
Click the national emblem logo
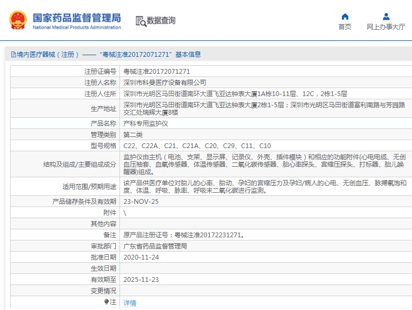(x=18, y=20)
